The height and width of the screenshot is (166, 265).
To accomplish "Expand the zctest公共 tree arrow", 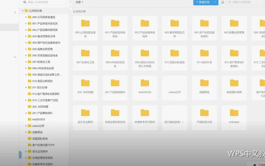I will tap(26, 126).
